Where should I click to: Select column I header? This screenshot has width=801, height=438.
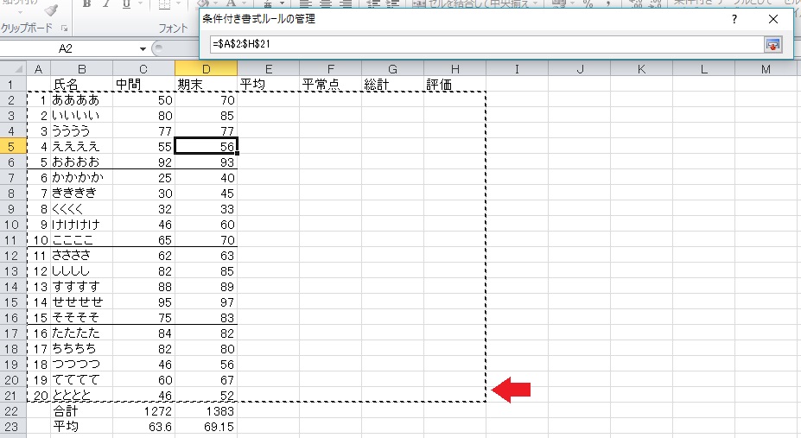tap(517, 69)
